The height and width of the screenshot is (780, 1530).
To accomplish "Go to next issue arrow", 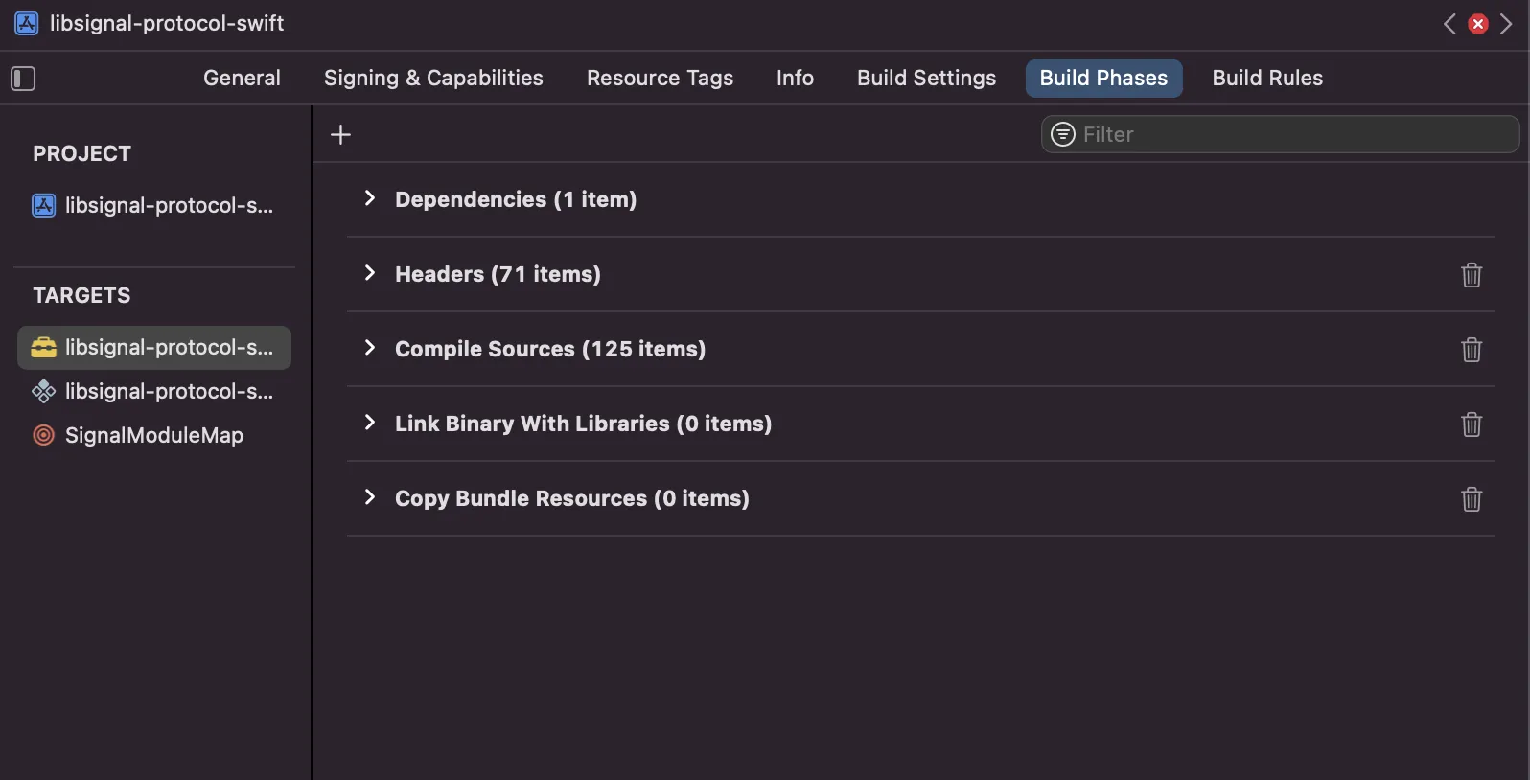I will [x=1506, y=24].
